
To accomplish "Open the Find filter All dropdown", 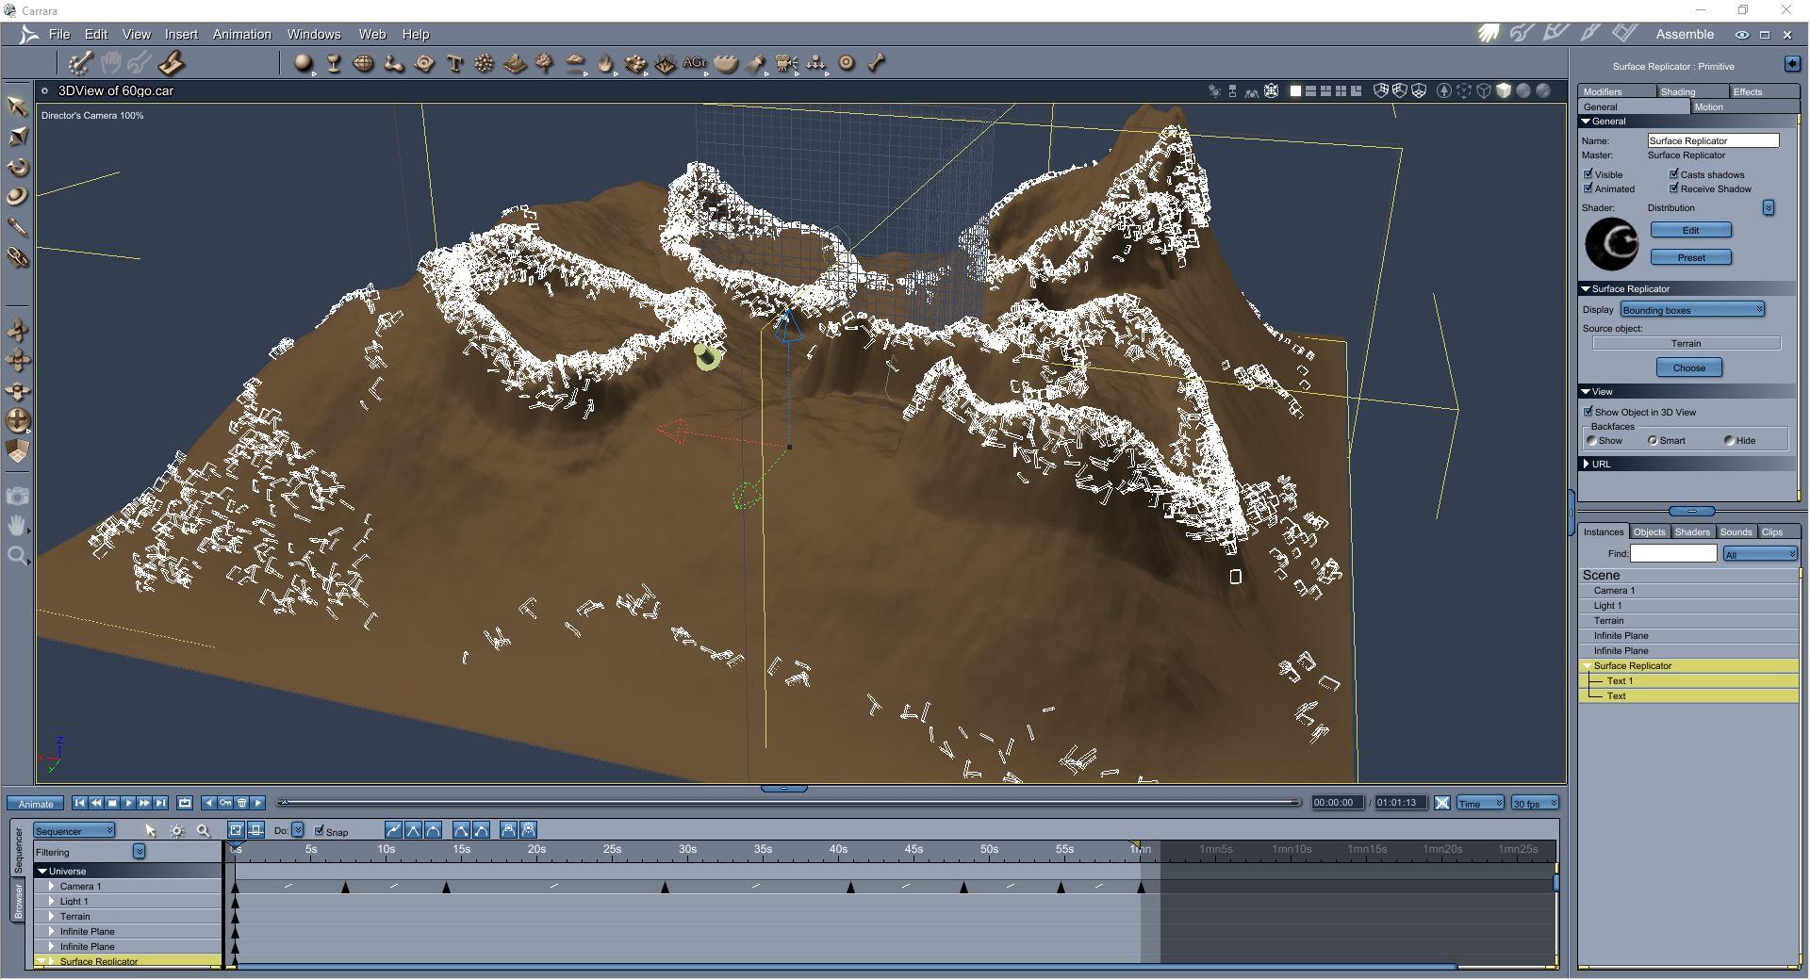I will [1760, 554].
